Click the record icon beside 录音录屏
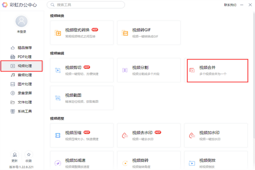 click(x=13, y=93)
